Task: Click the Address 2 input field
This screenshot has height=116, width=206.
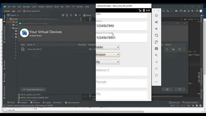Action: click(x=122, y=72)
